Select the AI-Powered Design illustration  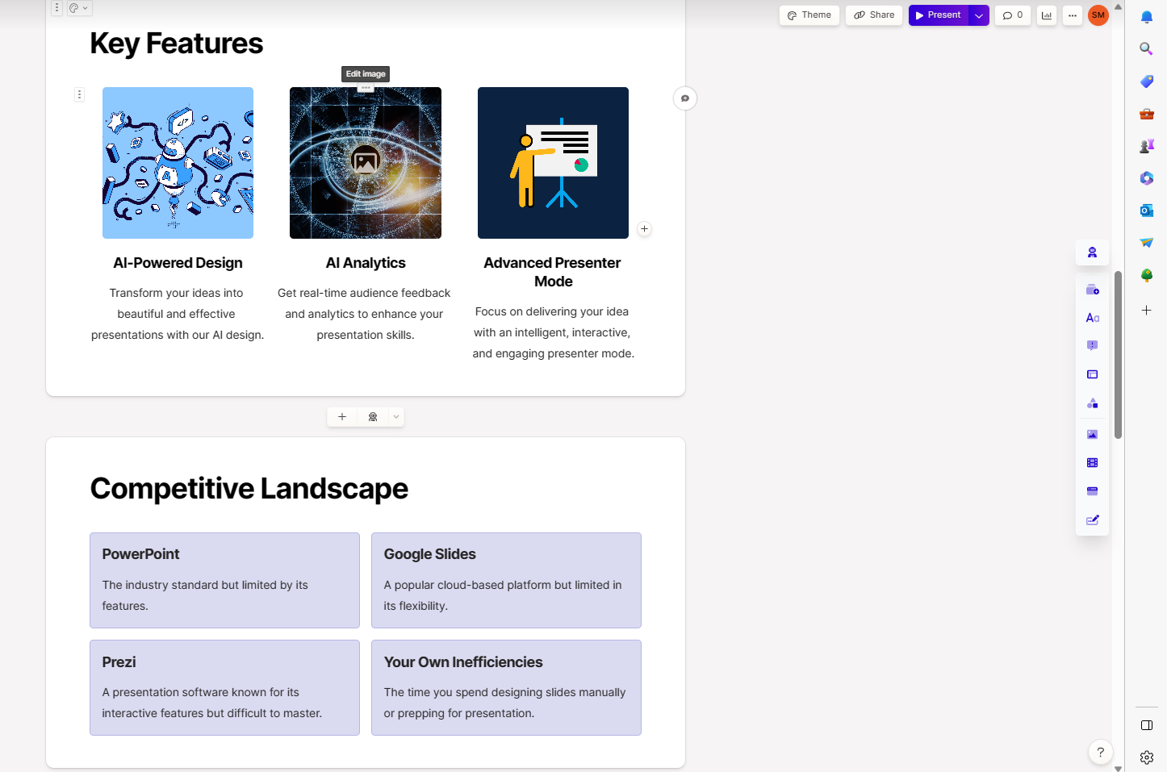[x=178, y=163]
